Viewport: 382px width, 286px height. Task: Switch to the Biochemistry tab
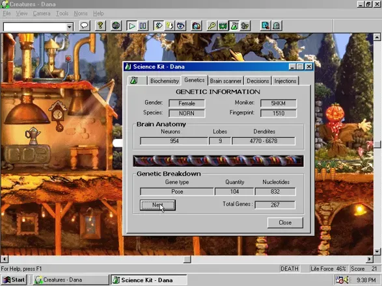[165, 81]
